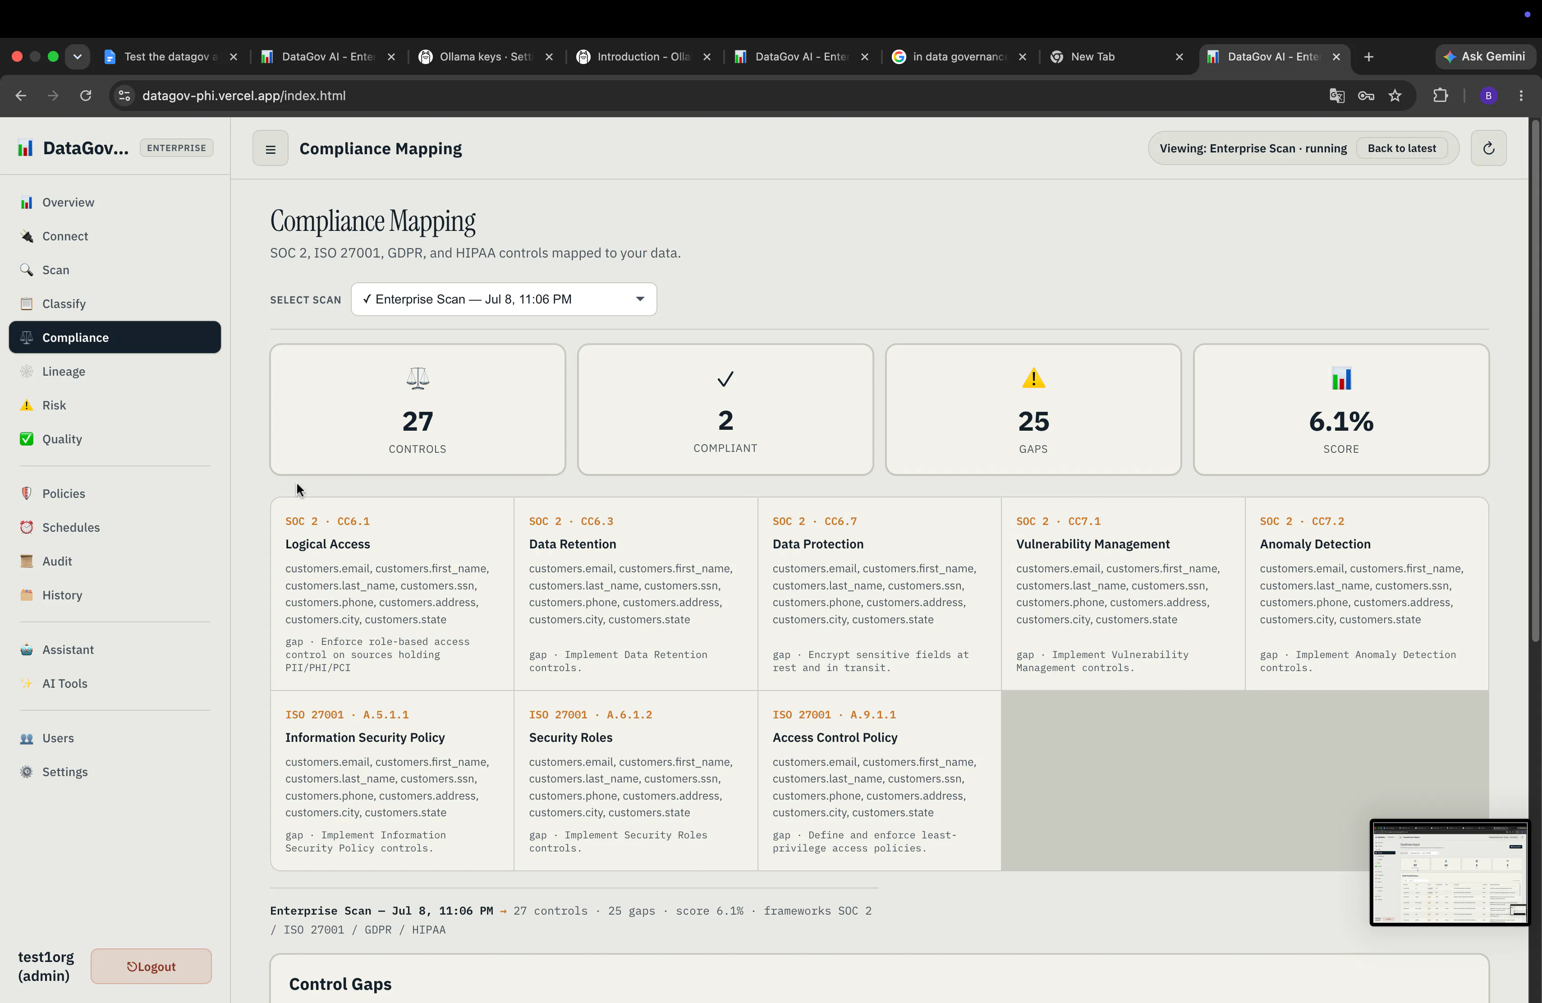1542x1003 pixels.
Task: Open the saved passwords key icon
Action: pos(1366,95)
